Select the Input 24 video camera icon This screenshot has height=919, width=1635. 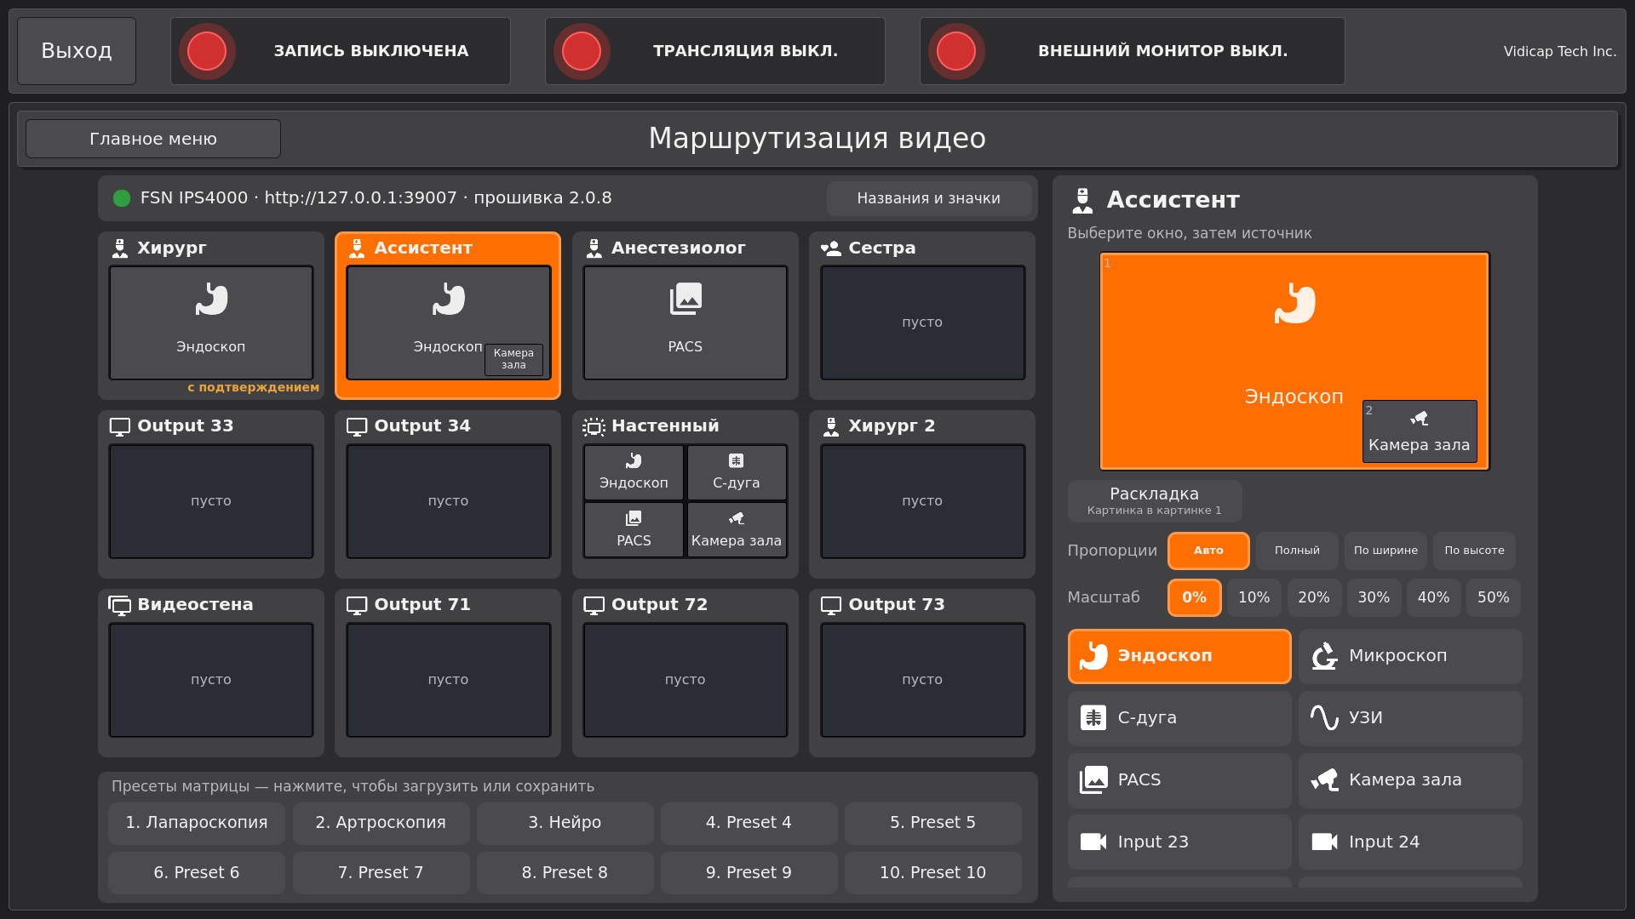point(1324,842)
